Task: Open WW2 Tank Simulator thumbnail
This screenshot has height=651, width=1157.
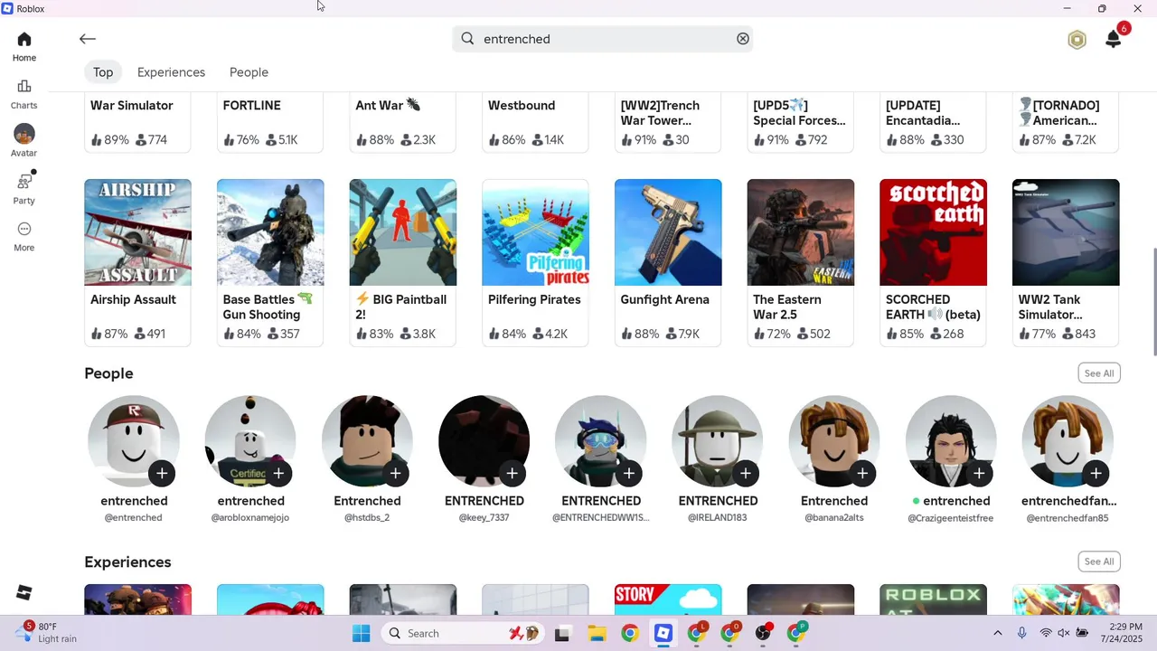Action: tap(1066, 232)
